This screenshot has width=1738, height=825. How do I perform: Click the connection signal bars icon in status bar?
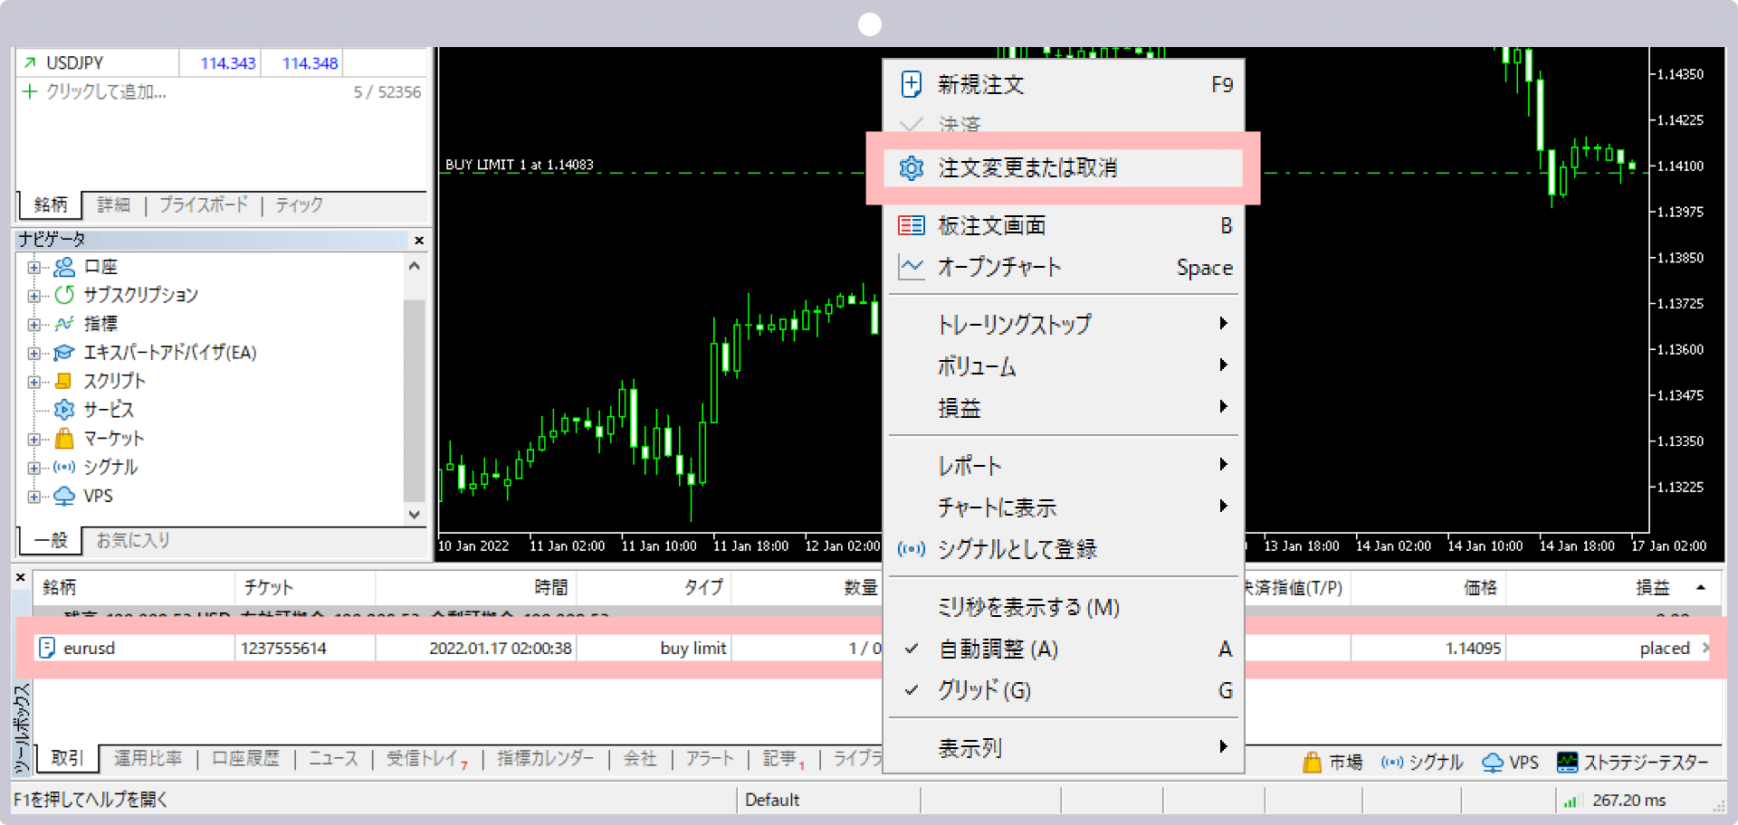1571,801
